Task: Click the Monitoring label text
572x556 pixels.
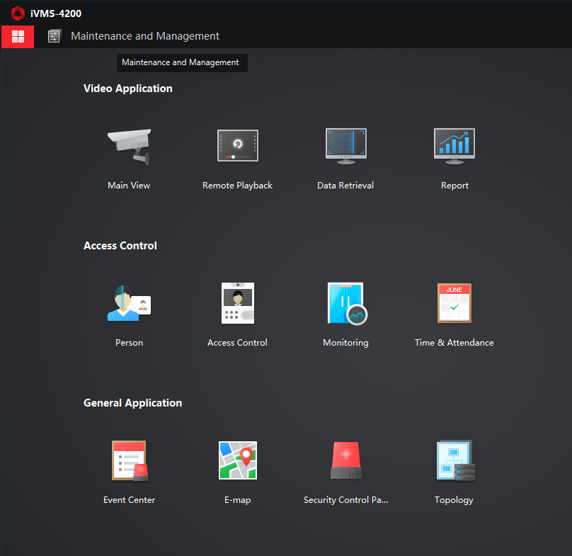Action: tap(345, 343)
